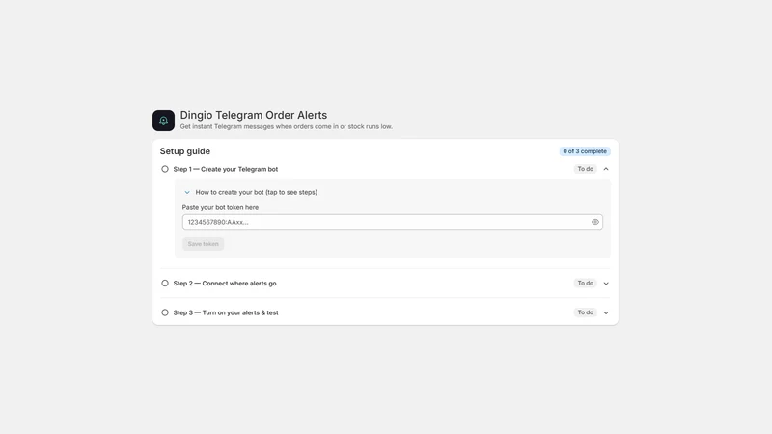Expand Step 3 with its chevron
The height and width of the screenshot is (434, 772).
point(606,312)
